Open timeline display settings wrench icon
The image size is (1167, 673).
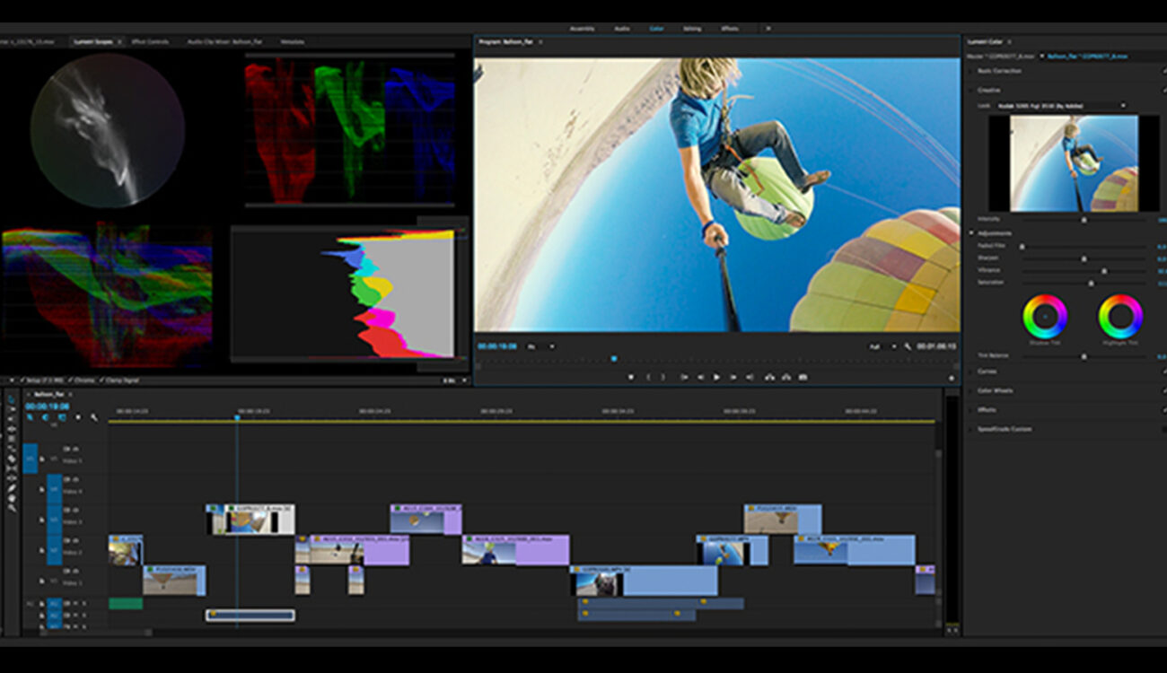coord(94,417)
